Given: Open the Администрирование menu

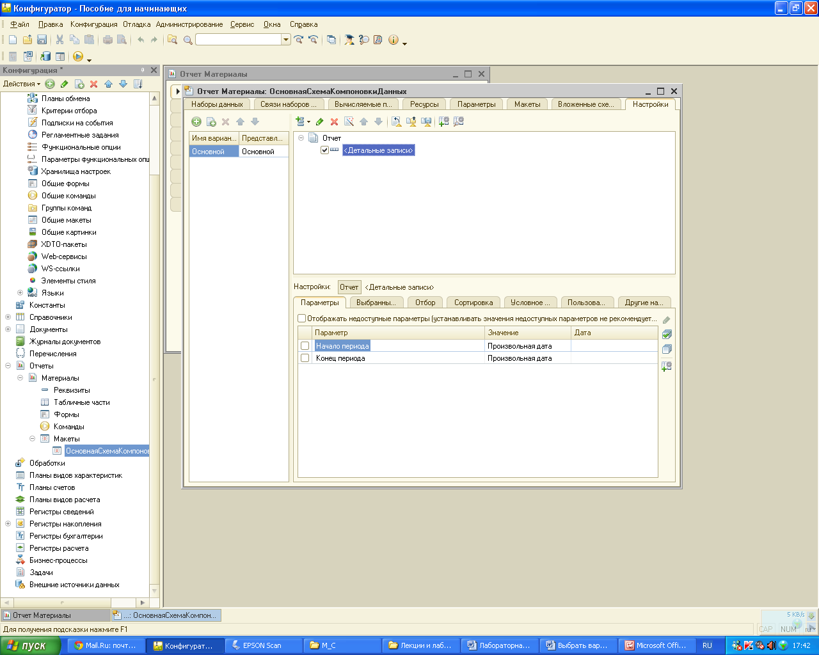Looking at the screenshot, I should coord(189,24).
